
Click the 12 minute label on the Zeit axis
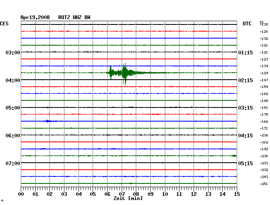(194, 194)
